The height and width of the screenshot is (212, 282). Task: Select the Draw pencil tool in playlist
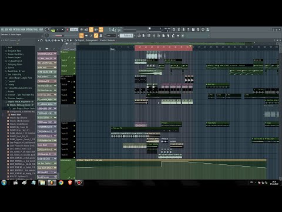click(x=46, y=41)
